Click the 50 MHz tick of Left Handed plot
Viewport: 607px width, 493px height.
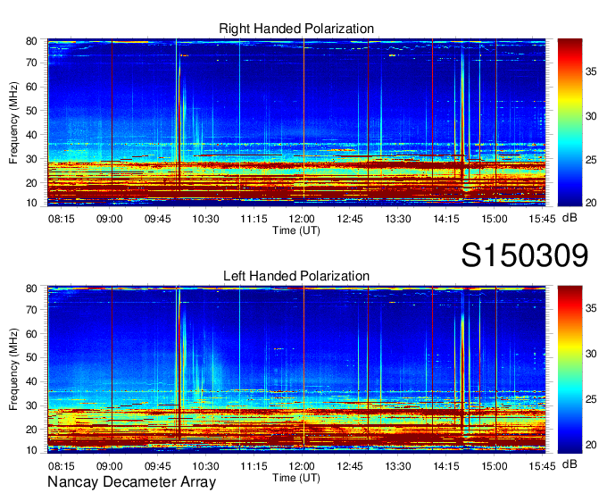click(x=31, y=358)
